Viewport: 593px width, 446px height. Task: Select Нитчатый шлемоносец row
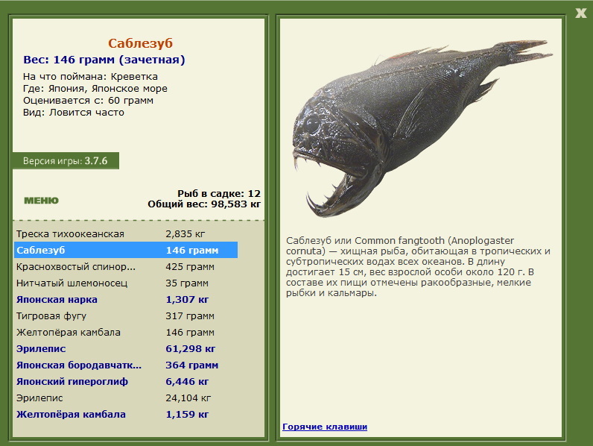click(x=126, y=283)
